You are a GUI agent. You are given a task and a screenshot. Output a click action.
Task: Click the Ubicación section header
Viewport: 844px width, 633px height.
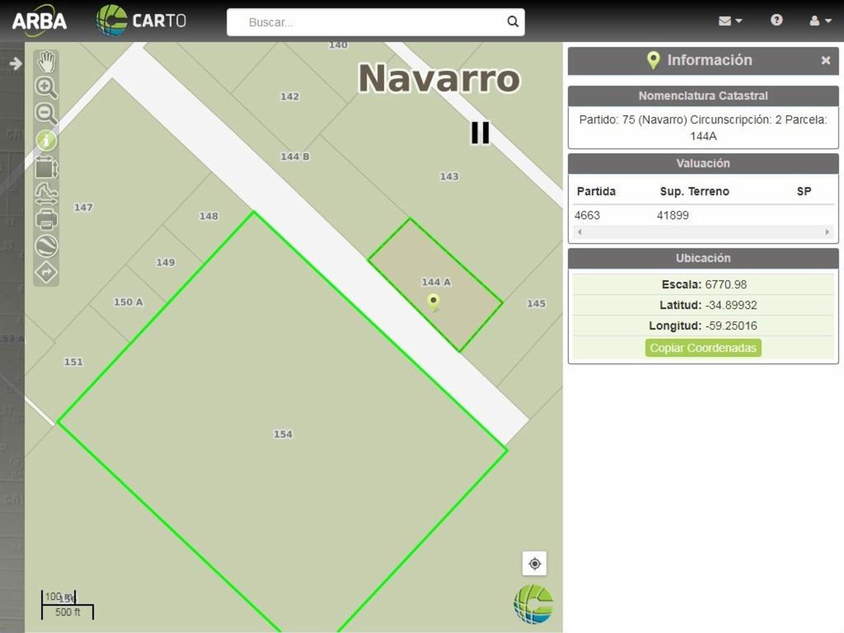pos(703,258)
